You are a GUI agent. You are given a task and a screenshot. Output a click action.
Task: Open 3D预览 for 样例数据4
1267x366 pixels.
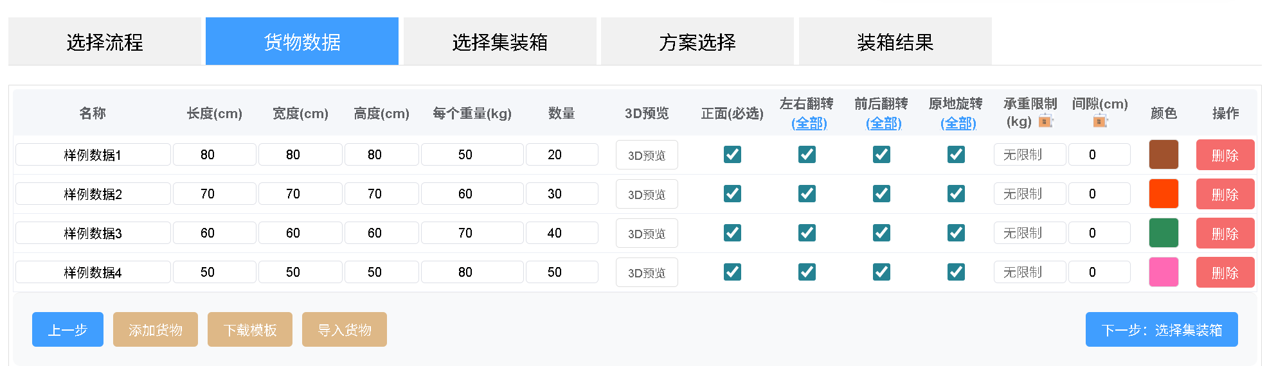(x=647, y=272)
